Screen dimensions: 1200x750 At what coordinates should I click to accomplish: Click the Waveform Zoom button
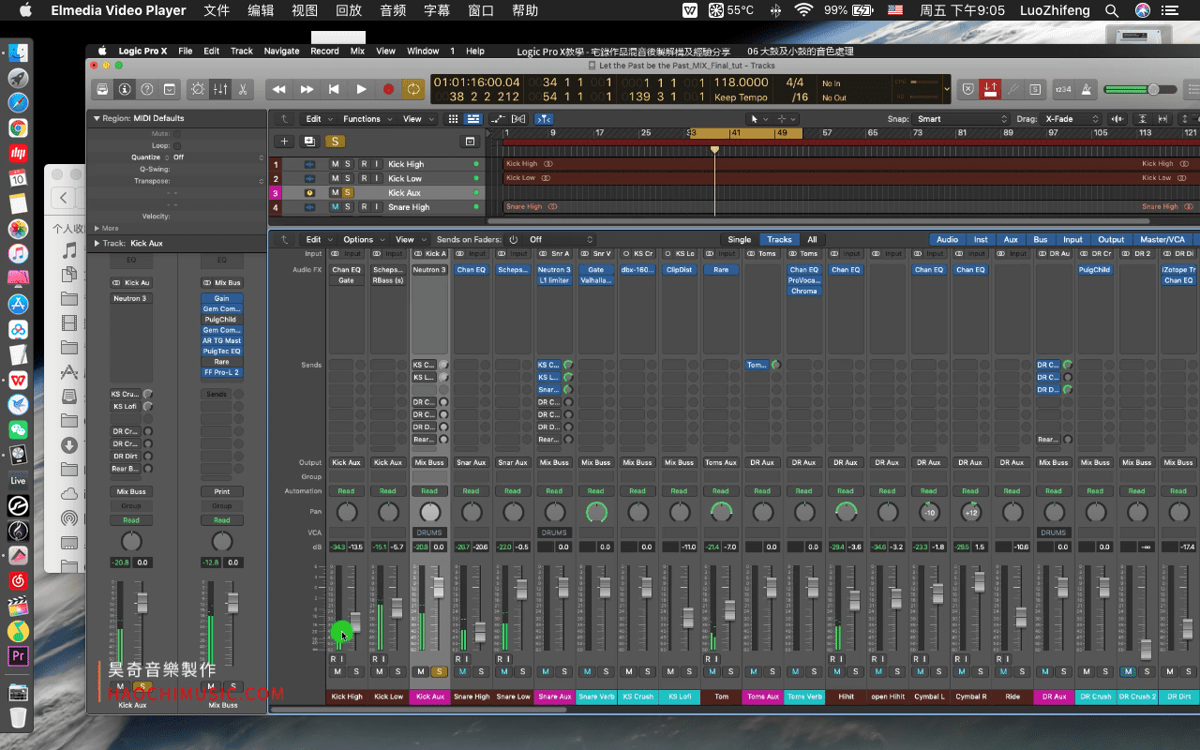pyautogui.click(x=1117, y=119)
